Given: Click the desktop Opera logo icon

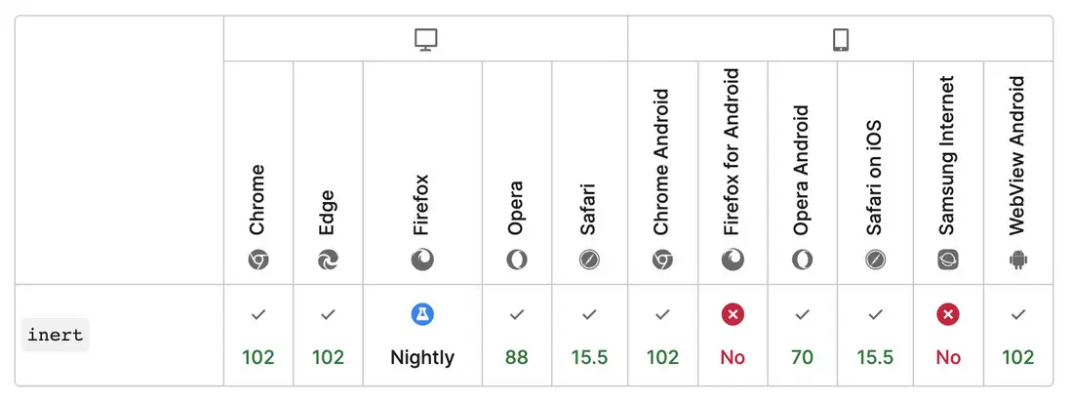Looking at the screenshot, I should tap(516, 260).
